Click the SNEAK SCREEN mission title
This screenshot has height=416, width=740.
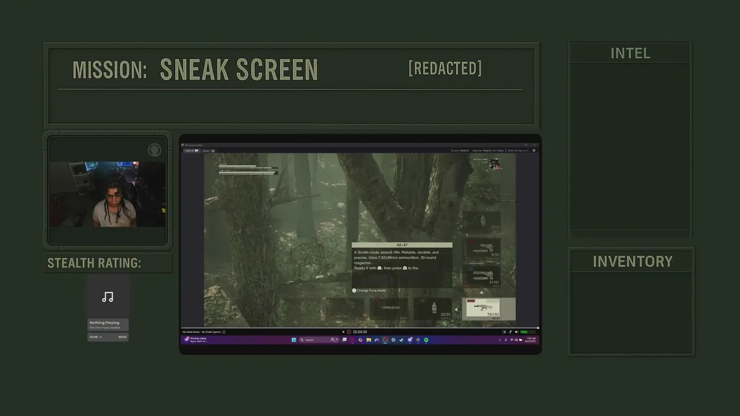tap(239, 69)
